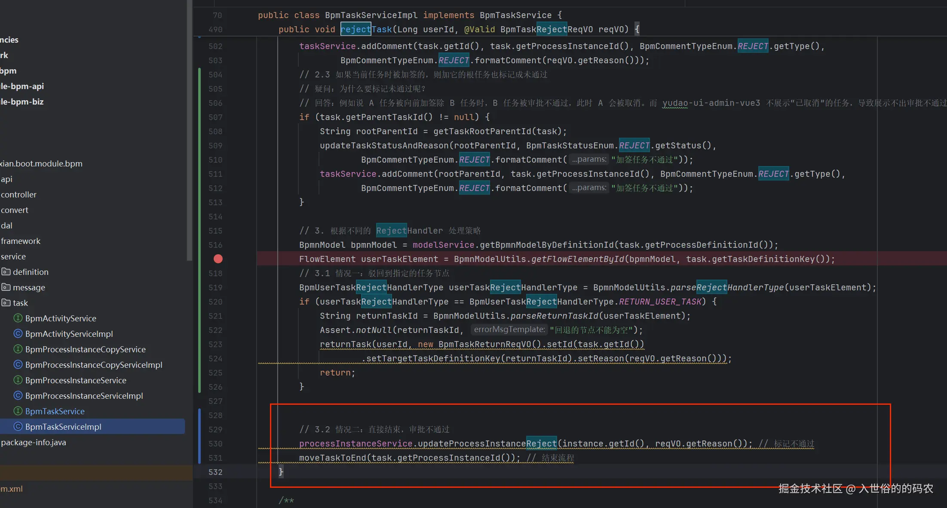The width and height of the screenshot is (947, 508).
Task: Click the blue VCS change marker beside line 530
Action: pyautogui.click(x=199, y=443)
